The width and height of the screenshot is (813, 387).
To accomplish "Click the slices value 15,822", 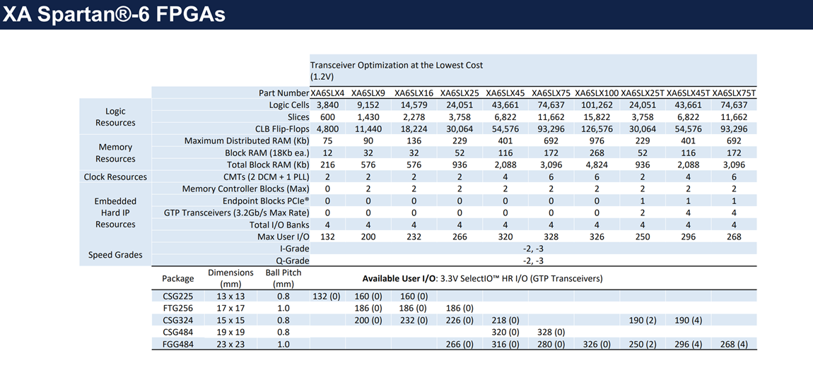I will tap(597, 117).
